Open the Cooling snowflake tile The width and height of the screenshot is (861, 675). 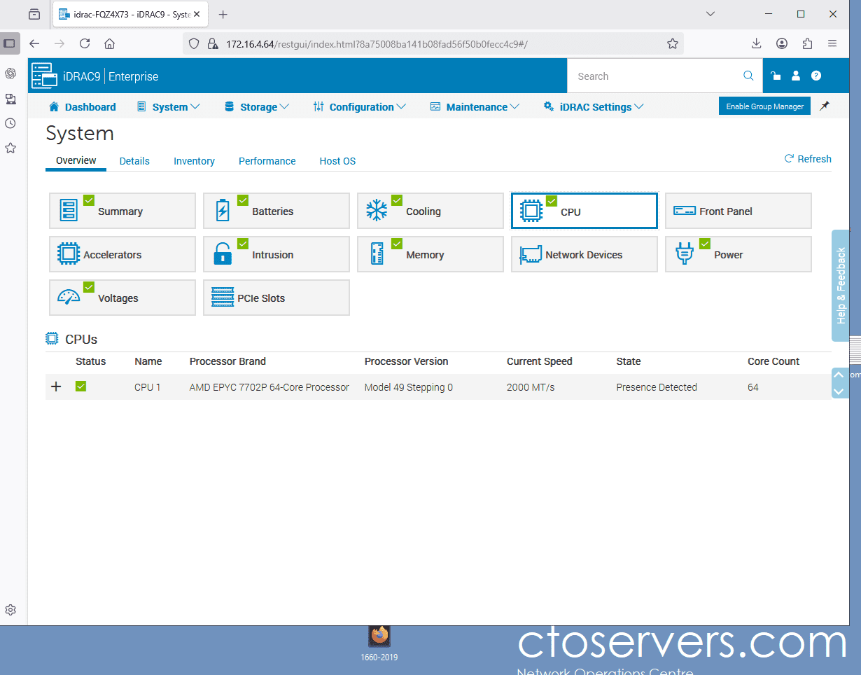click(x=430, y=211)
